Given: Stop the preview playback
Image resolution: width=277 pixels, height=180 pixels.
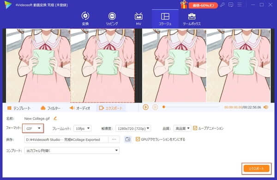Looking at the screenshot, I should point(155,107).
